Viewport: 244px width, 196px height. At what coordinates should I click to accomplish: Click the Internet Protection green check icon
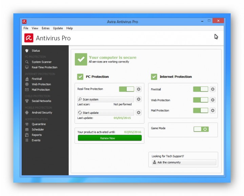[x=154, y=77]
